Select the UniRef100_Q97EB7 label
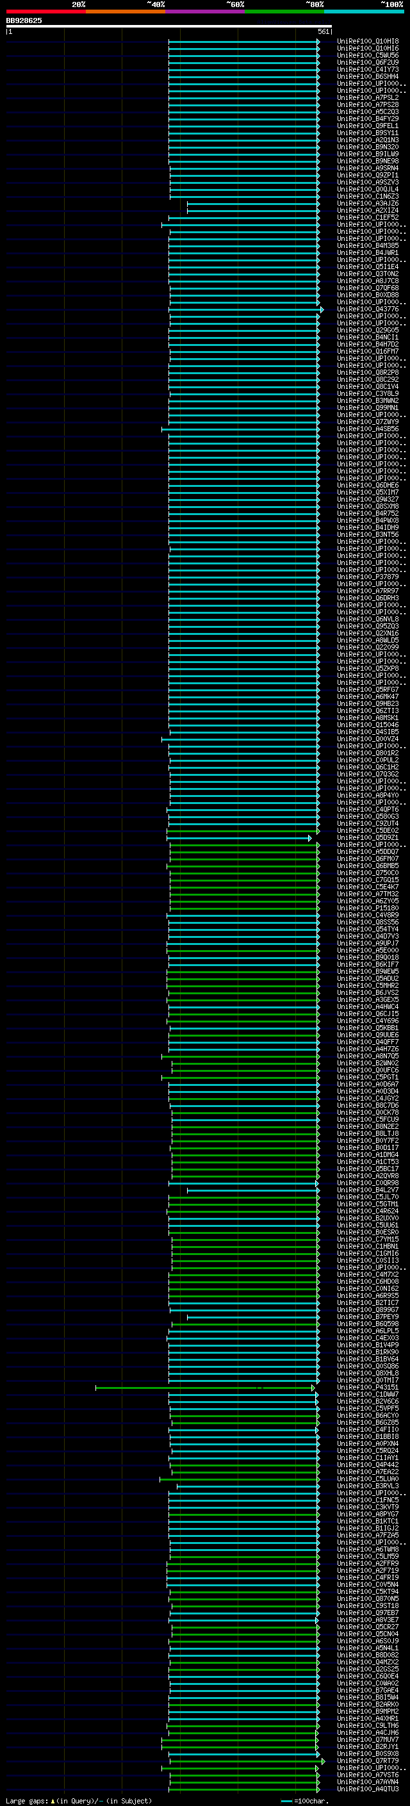Image resolution: width=410 pixels, height=1806 pixels. pyautogui.click(x=368, y=1613)
